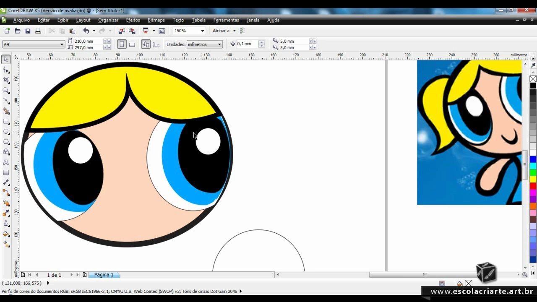Edit the page width 210,0 mm field
The height and width of the screenshot is (302, 537).
(89, 41)
